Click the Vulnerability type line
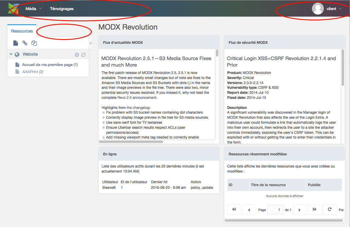The height and width of the screenshot is (227, 350). click(253, 88)
